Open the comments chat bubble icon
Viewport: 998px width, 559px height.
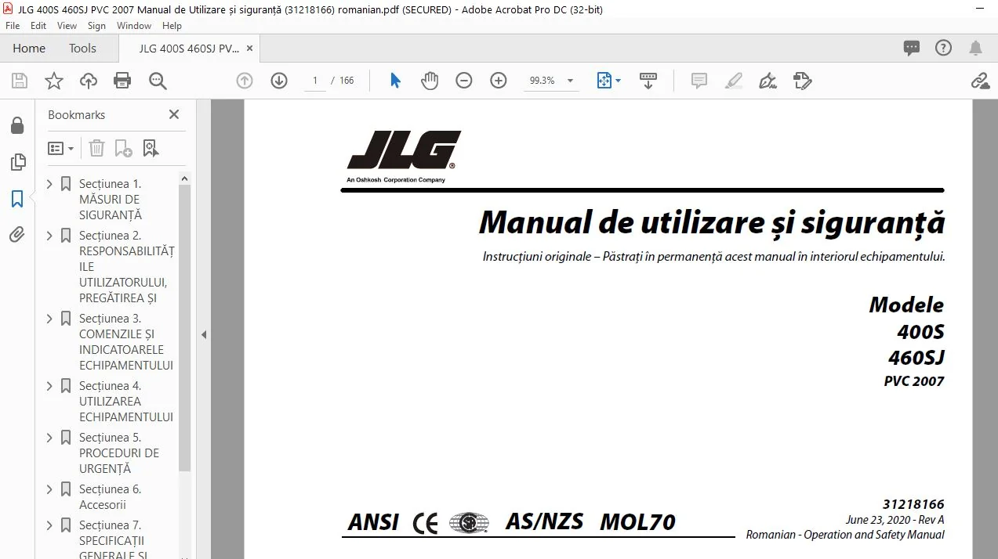(x=912, y=48)
